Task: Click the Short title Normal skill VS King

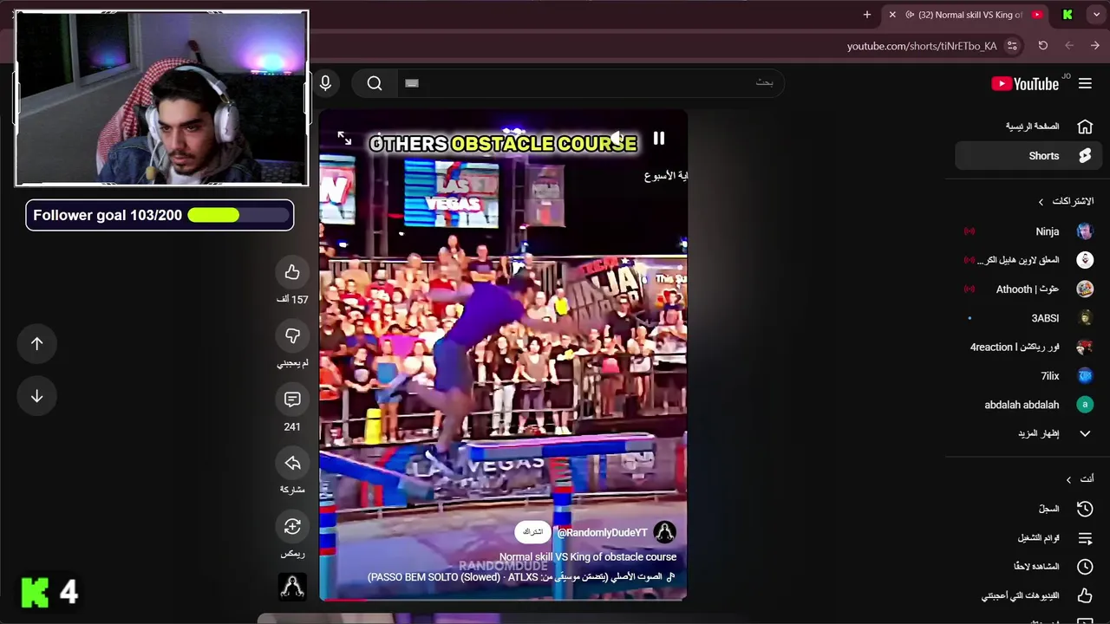Action: tap(588, 557)
